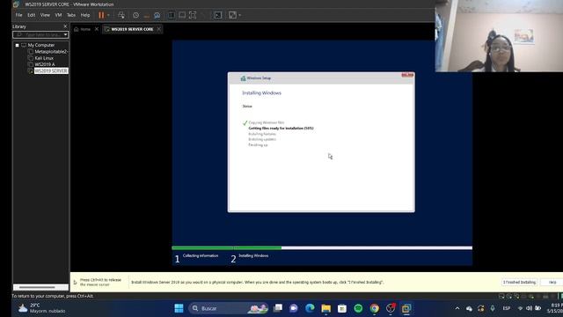Click the Help button in the install bar
563x317 pixels.
(552, 282)
